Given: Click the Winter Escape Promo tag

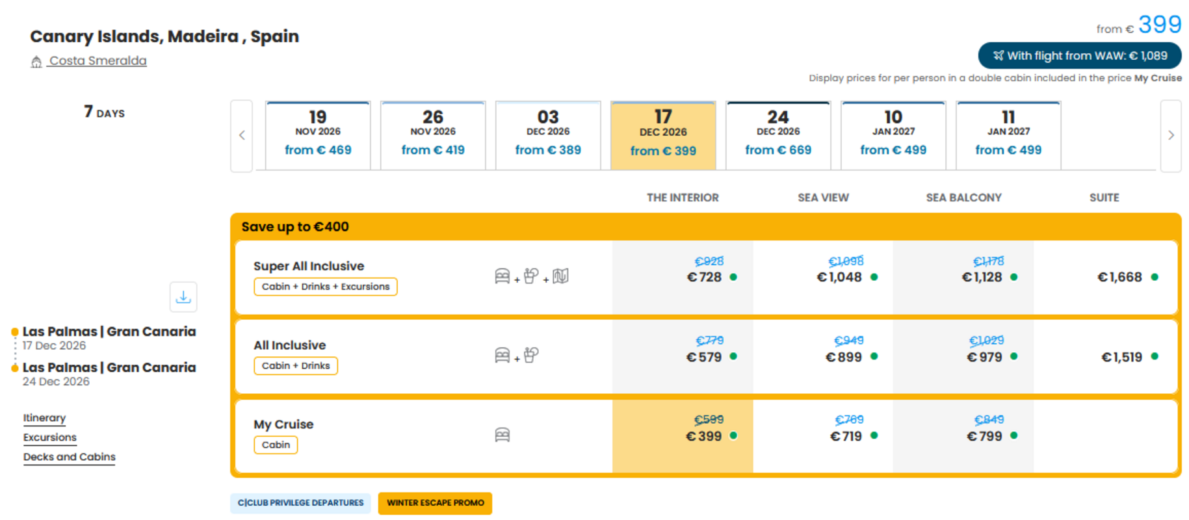Looking at the screenshot, I should click(435, 503).
